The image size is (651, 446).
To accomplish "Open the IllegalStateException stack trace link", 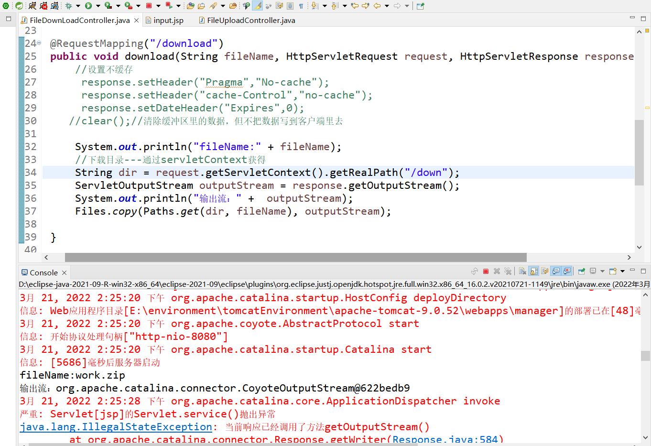I will [x=115, y=426].
